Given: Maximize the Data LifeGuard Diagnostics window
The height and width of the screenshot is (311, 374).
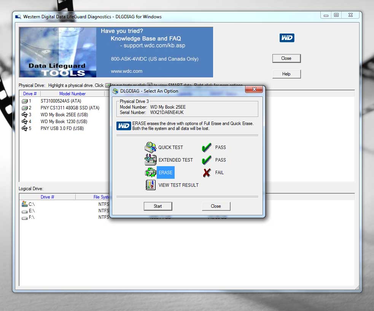Looking at the screenshot, I should (336, 15).
